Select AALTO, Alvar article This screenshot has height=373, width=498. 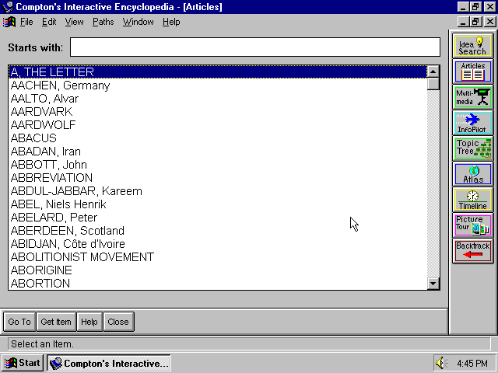(218, 99)
